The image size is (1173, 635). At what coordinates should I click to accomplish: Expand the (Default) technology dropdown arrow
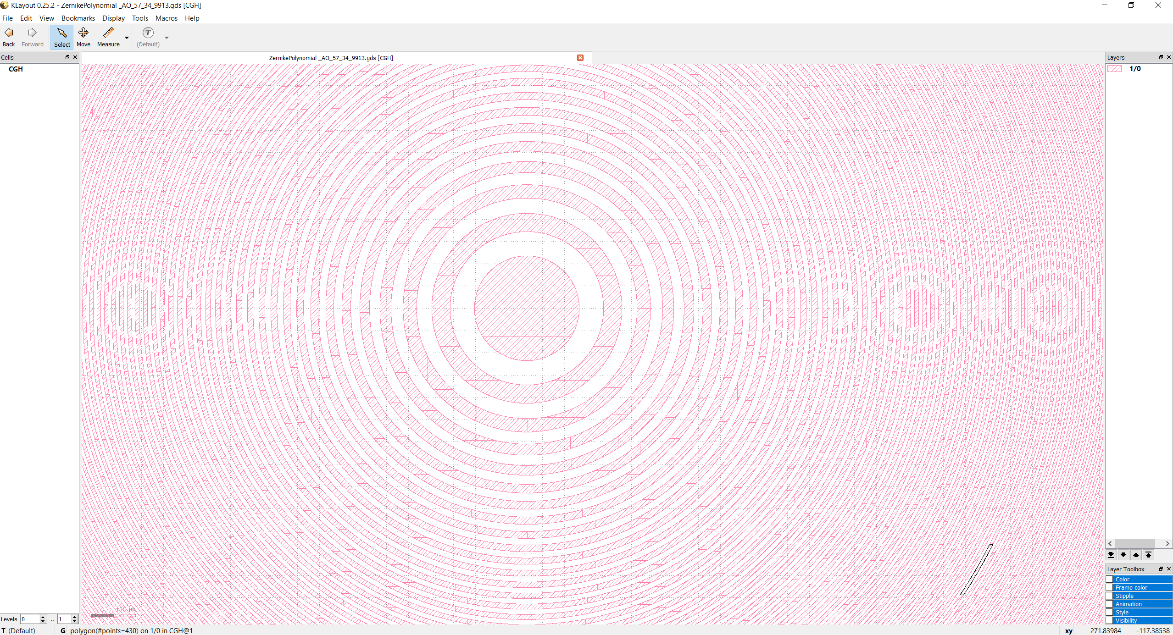[167, 38]
